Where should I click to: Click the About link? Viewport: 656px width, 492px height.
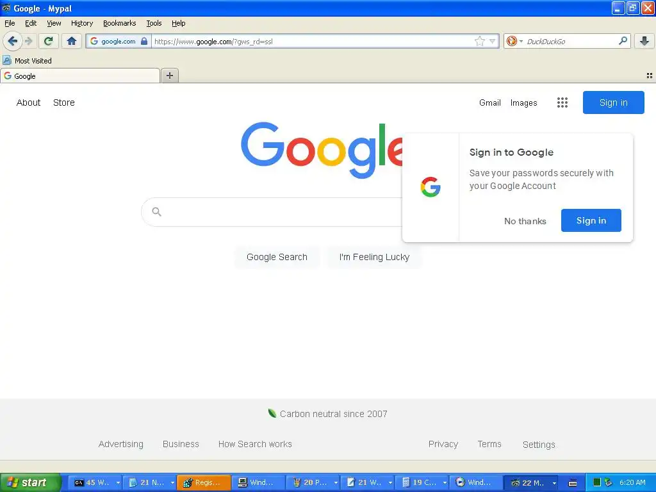tap(28, 102)
